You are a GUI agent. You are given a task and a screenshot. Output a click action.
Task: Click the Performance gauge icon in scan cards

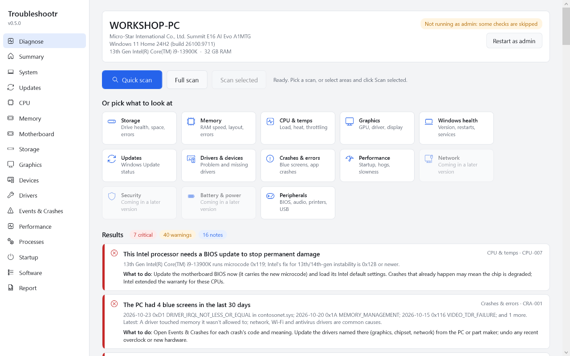pos(350,158)
